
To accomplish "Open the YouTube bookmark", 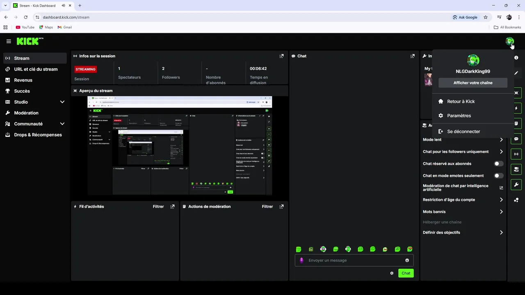I will click(x=25, y=27).
